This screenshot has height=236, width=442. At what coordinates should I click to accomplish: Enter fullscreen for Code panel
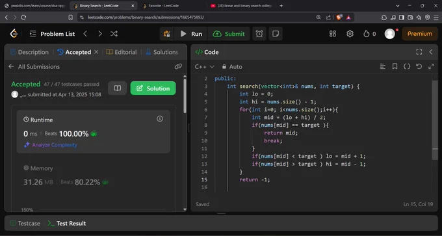(419, 52)
